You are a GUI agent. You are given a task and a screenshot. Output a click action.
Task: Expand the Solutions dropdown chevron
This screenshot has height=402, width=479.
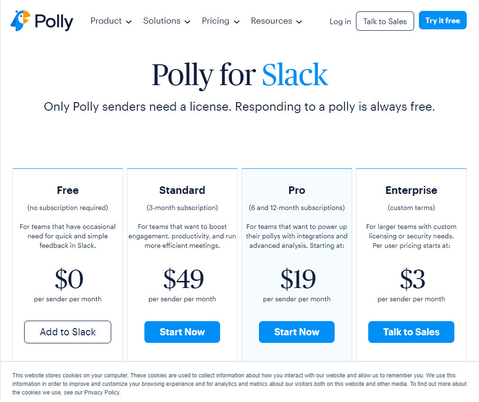pyautogui.click(x=187, y=22)
